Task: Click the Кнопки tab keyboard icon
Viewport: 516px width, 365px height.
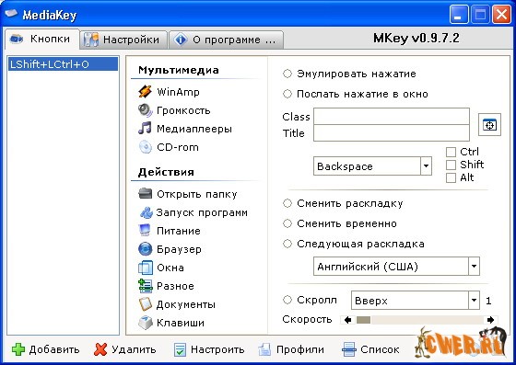Action: coord(17,39)
